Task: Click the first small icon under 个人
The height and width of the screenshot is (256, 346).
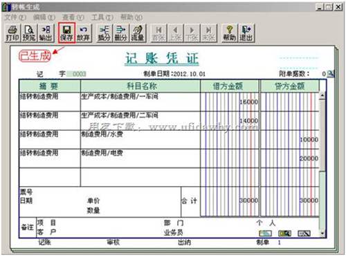Action: 265,233
